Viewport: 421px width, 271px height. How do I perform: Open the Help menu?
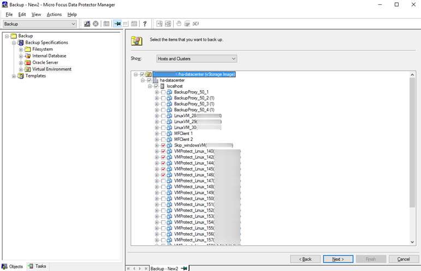coord(72,15)
